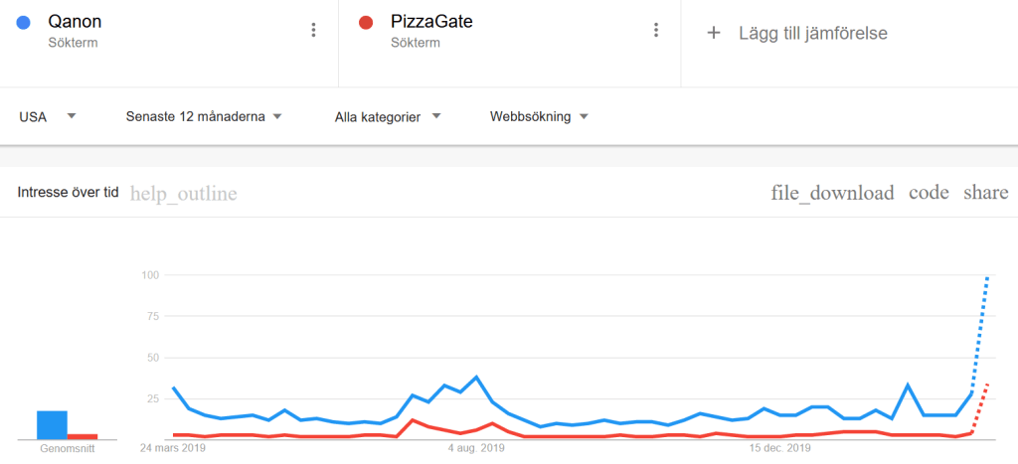The height and width of the screenshot is (464, 1018).
Task: Open the Webbsökning search type dropdown
Action: click(x=539, y=116)
